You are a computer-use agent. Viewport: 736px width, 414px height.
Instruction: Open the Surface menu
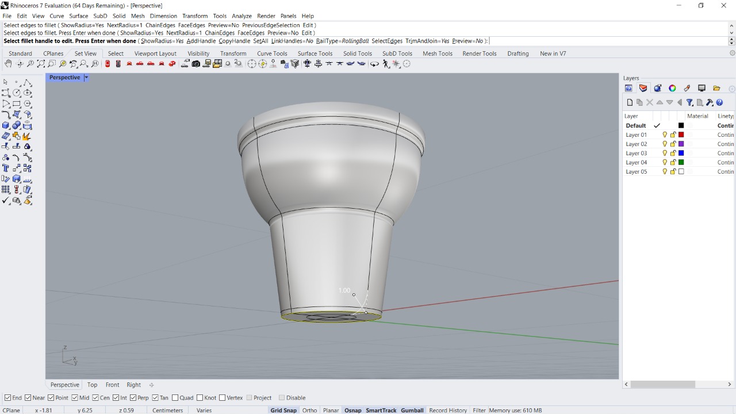point(79,16)
